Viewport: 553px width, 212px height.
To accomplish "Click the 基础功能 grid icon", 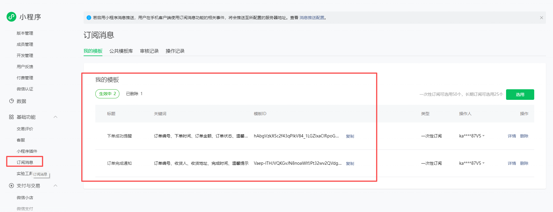I will coord(11,117).
